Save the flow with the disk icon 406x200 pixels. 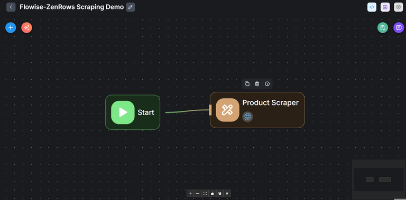pyautogui.click(x=385, y=7)
